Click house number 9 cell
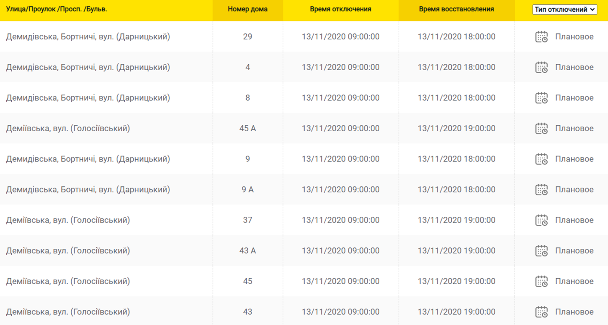608x325 pixels. click(x=248, y=159)
